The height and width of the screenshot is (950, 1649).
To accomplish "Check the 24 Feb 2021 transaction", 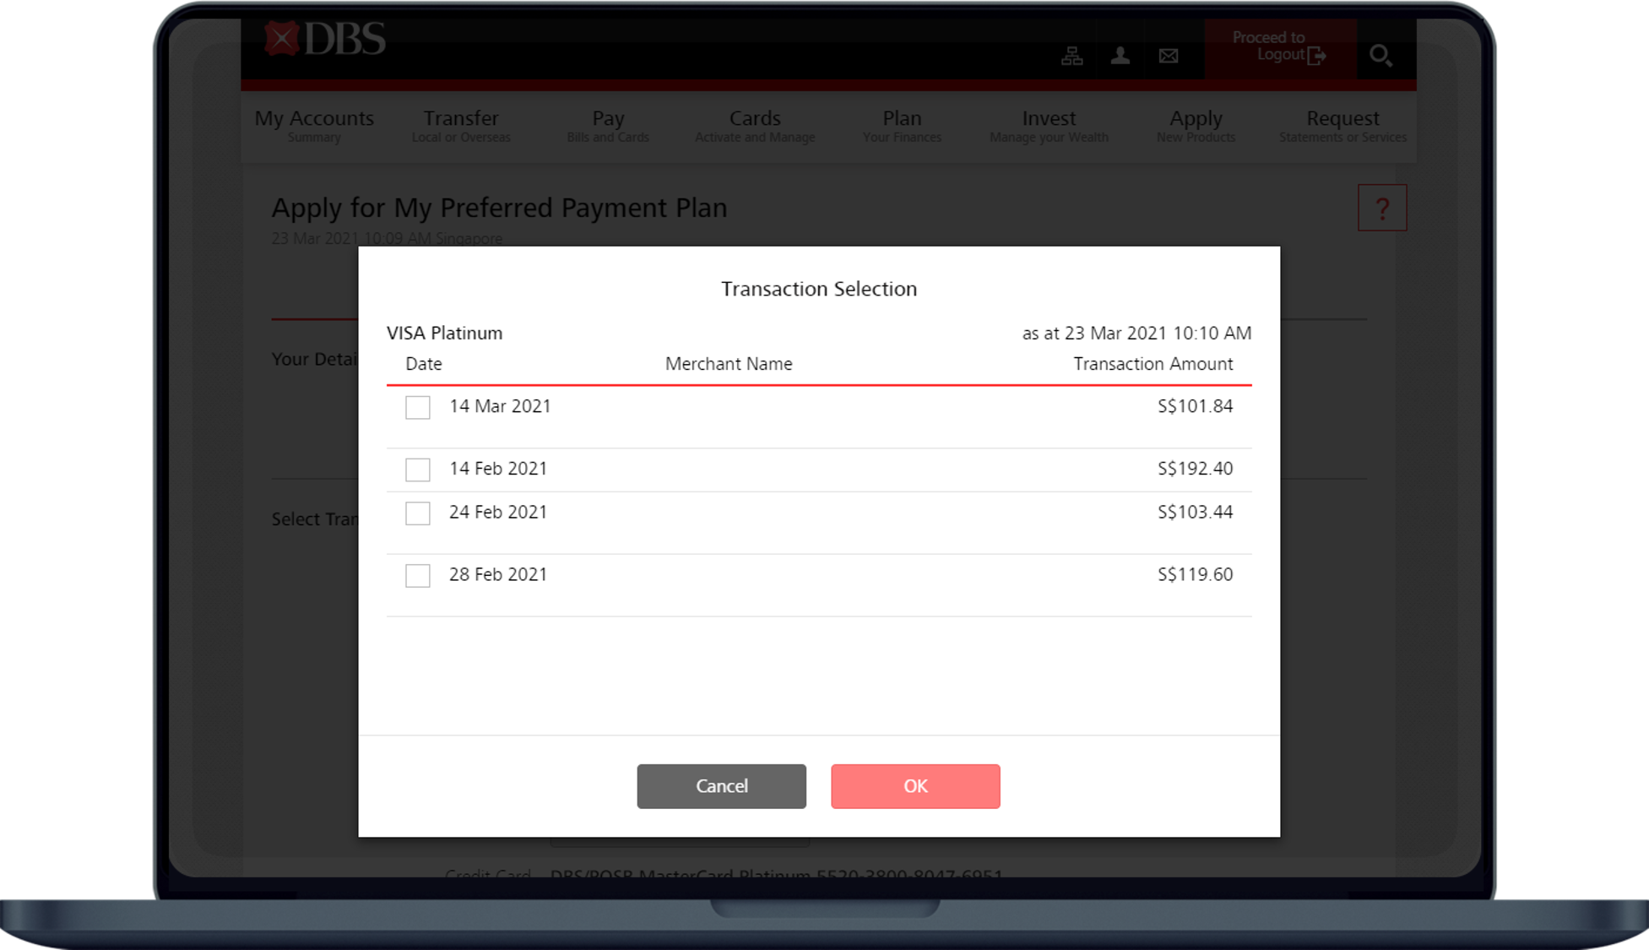I will click(418, 513).
